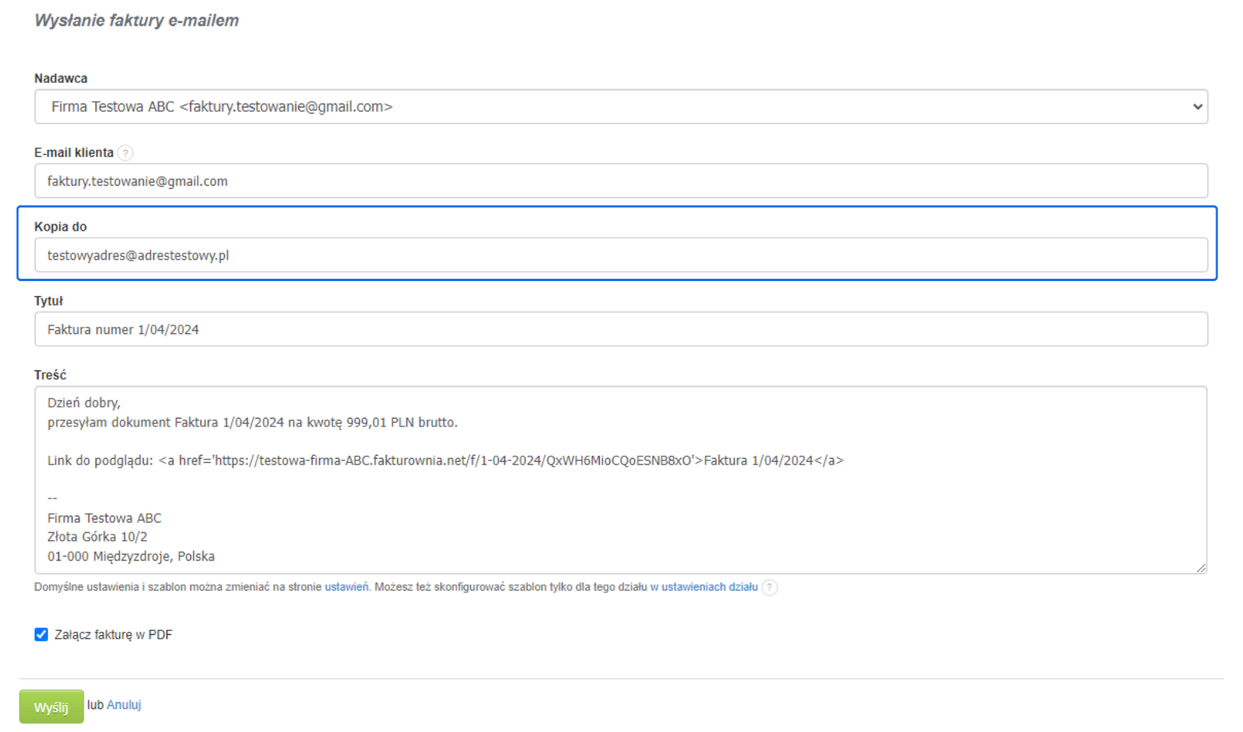Click the 'Tytuł' field label
The height and width of the screenshot is (732, 1243).
coord(48,301)
